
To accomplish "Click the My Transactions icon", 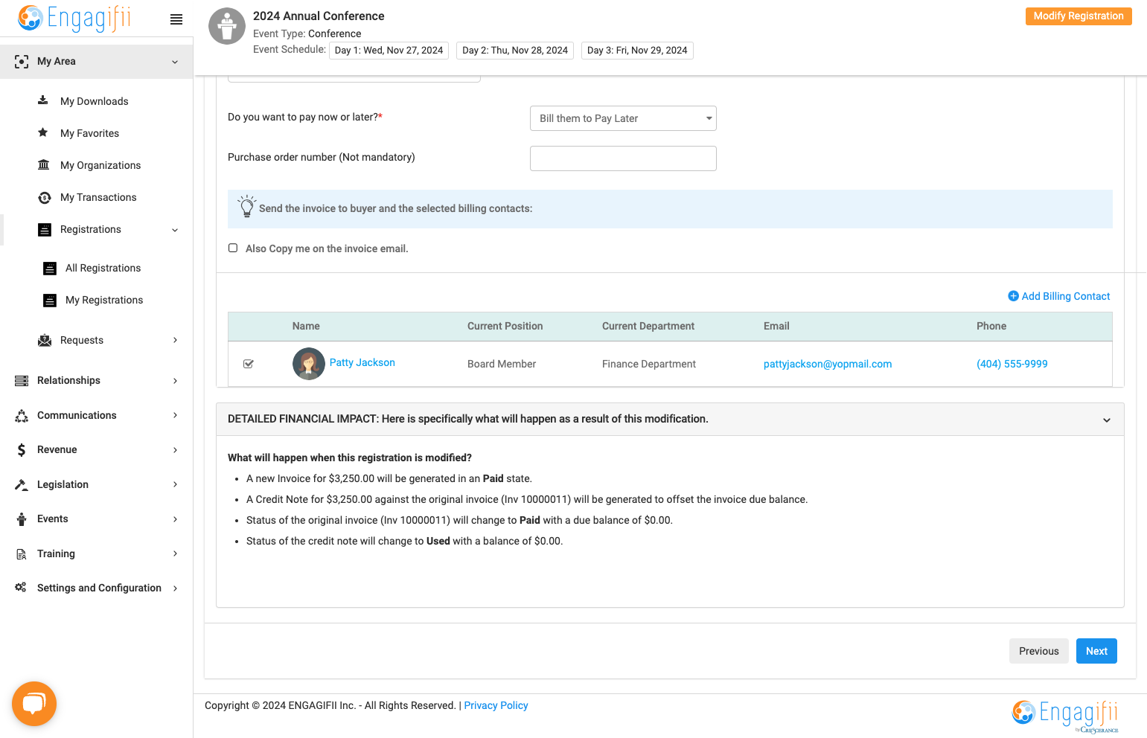I will pyautogui.click(x=45, y=197).
